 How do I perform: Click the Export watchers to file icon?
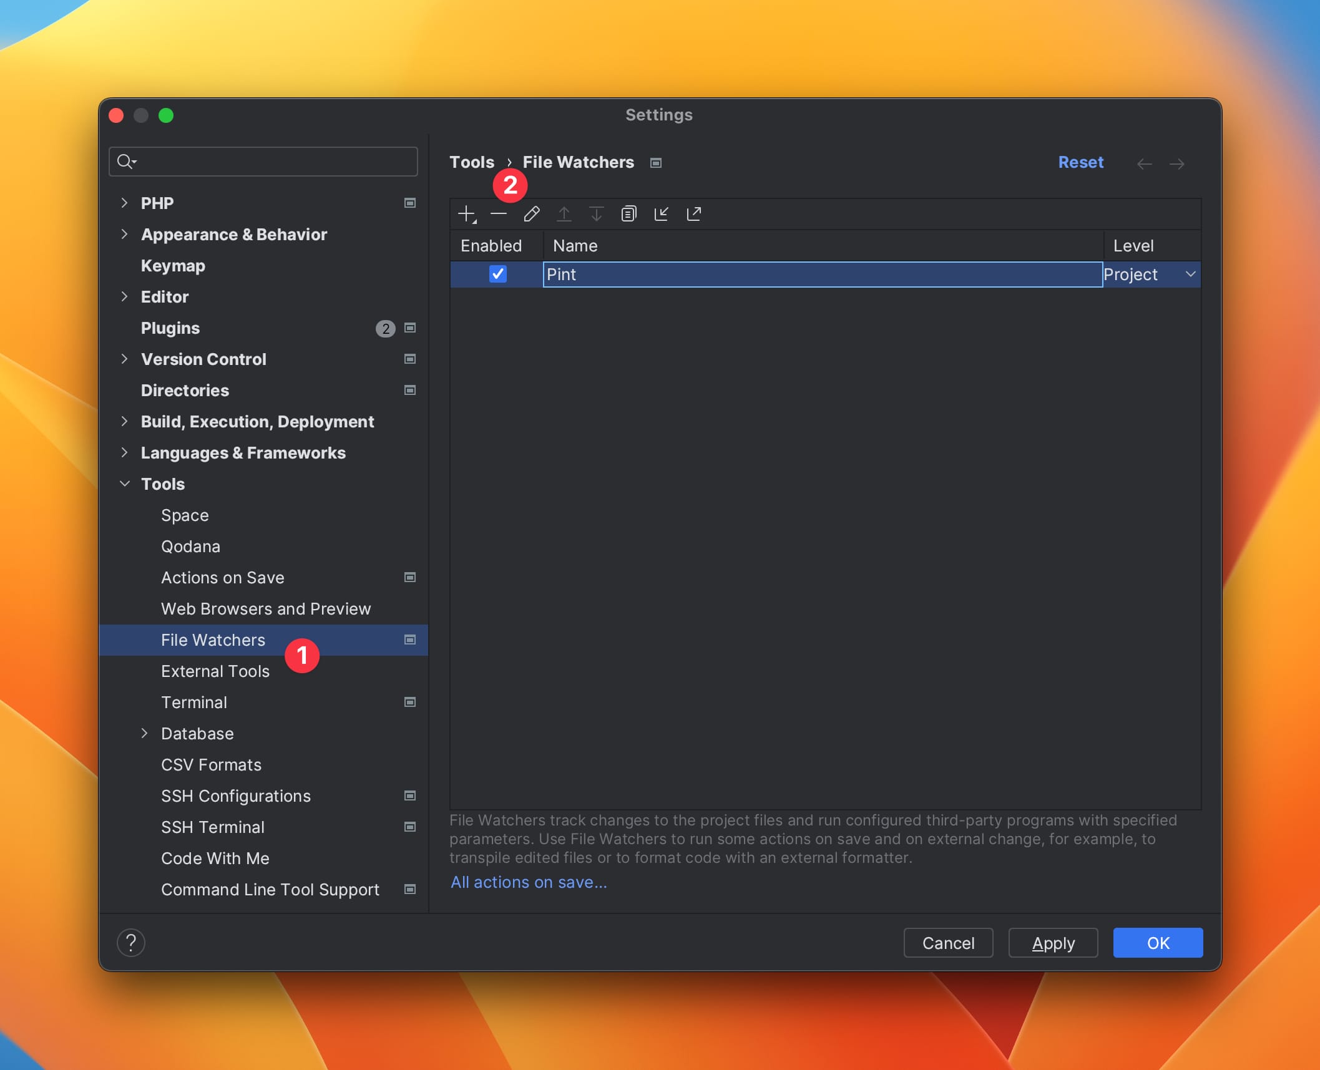pyautogui.click(x=693, y=213)
